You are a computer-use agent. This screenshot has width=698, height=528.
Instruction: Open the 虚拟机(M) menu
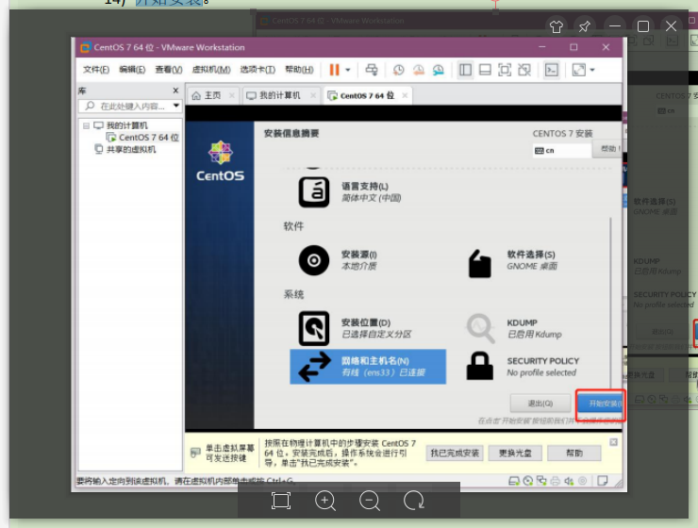pyautogui.click(x=211, y=70)
